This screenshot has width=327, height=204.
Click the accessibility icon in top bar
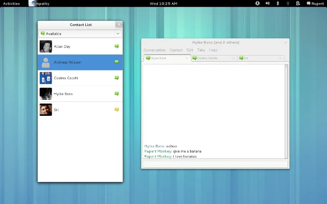point(258,3)
